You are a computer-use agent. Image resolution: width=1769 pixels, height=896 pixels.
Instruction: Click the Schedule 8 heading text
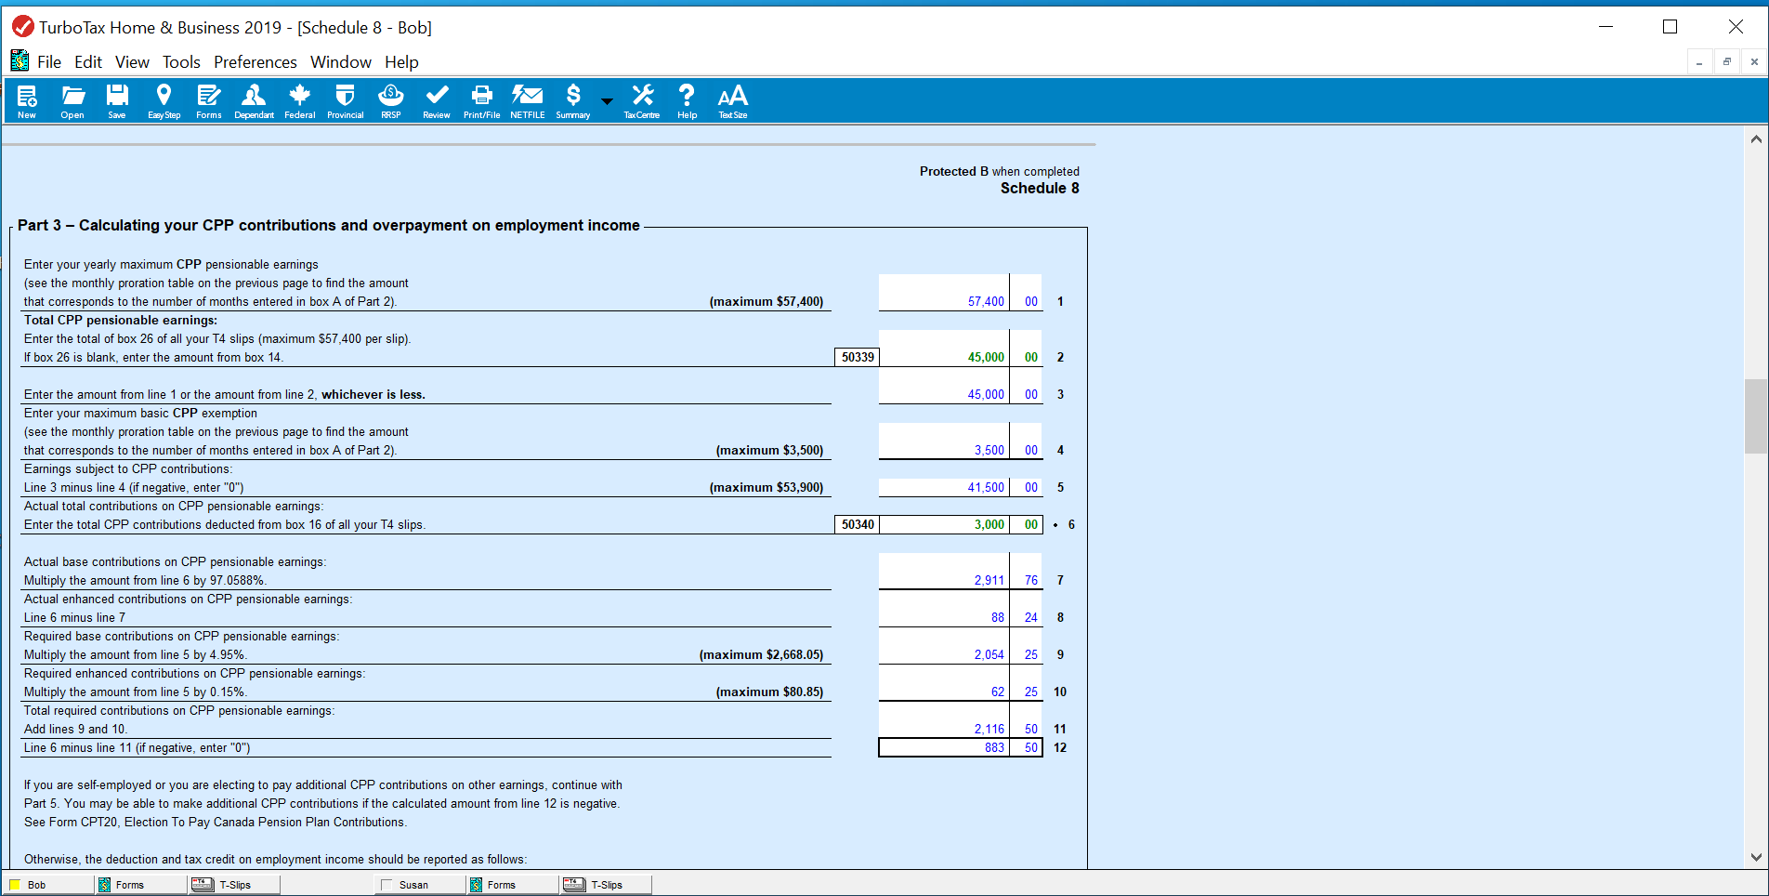tap(1040, 188)
